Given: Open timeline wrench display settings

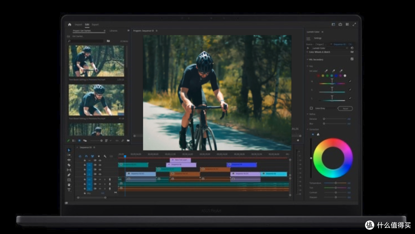Looking at the screenshot, I should tap(105, 156).
